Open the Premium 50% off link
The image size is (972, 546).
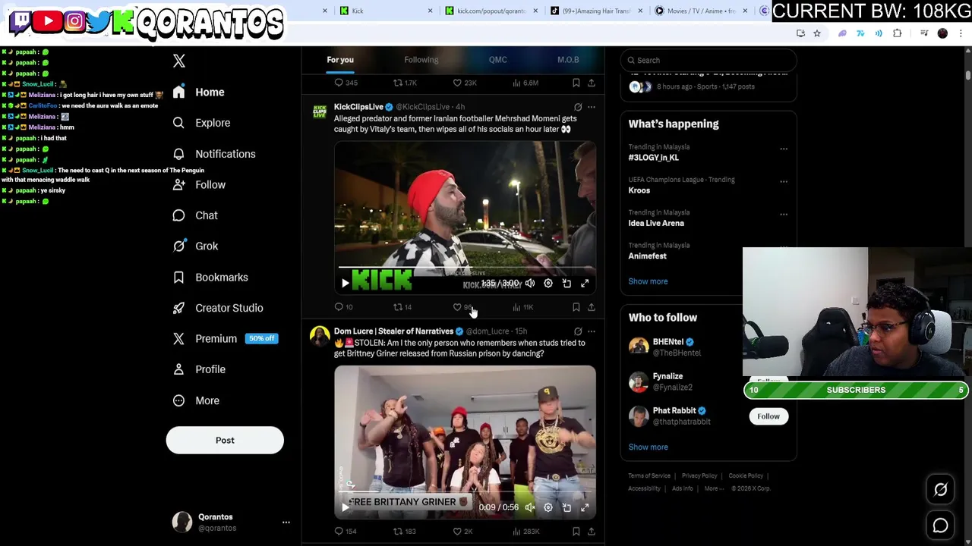tap(226, 339)
